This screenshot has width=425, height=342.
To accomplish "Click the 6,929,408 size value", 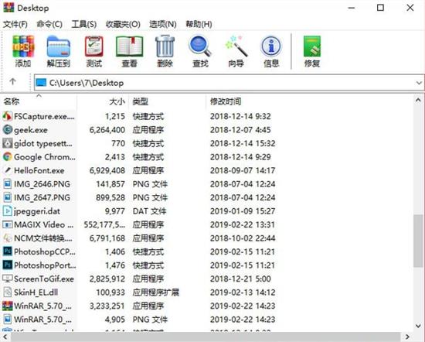I will [107, 170].
